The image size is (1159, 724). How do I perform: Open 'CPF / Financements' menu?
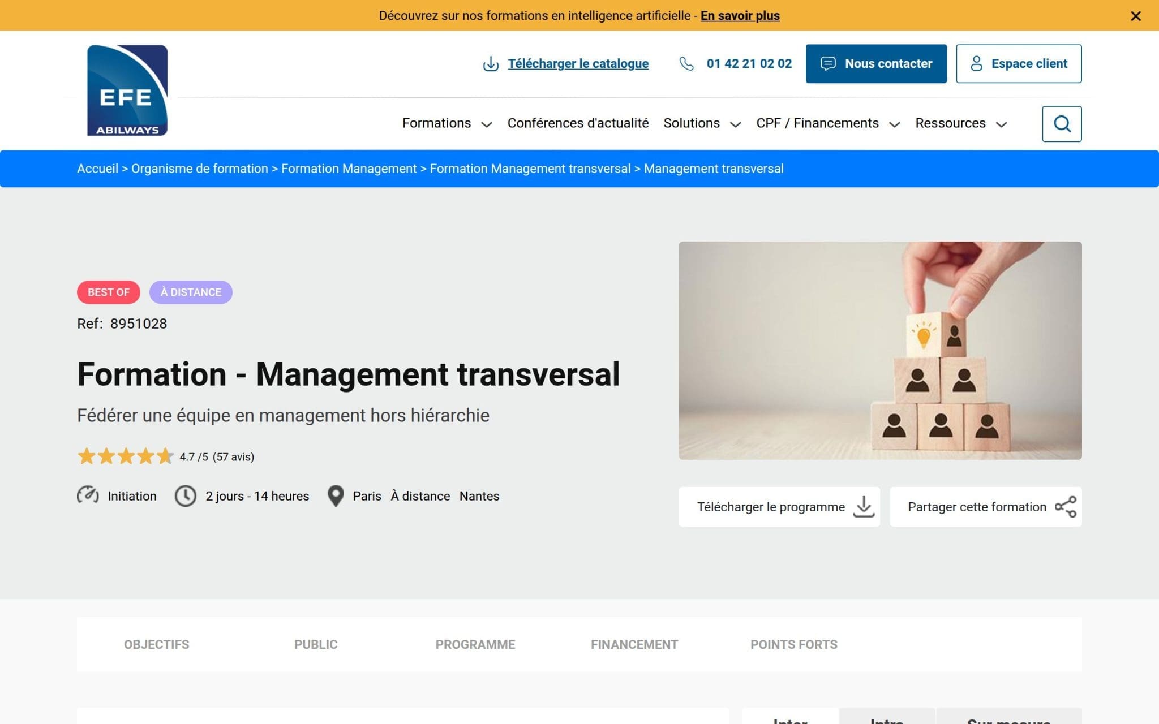coord(817,123)
